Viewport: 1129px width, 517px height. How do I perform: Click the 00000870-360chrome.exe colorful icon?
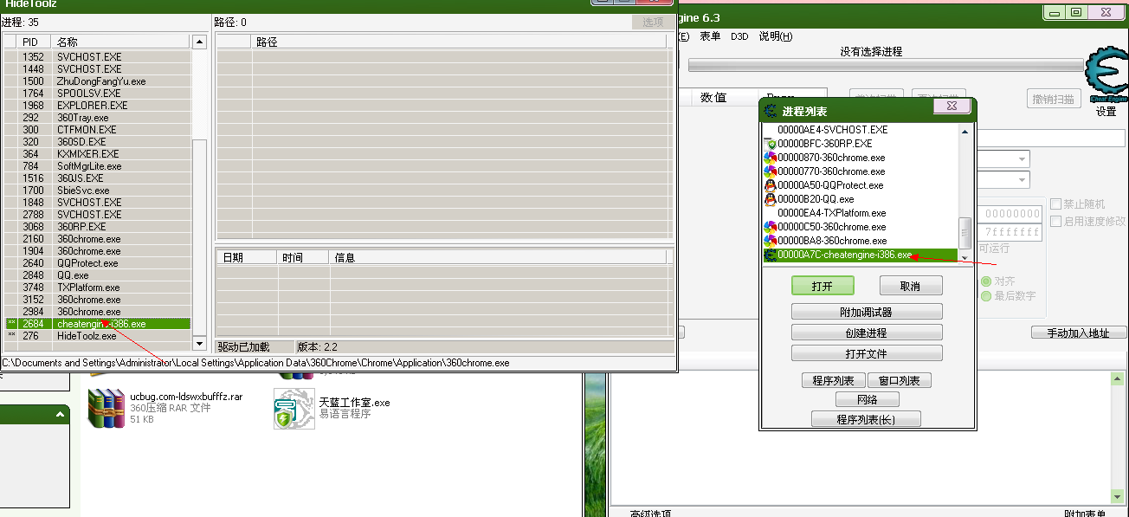click(770, 158)
